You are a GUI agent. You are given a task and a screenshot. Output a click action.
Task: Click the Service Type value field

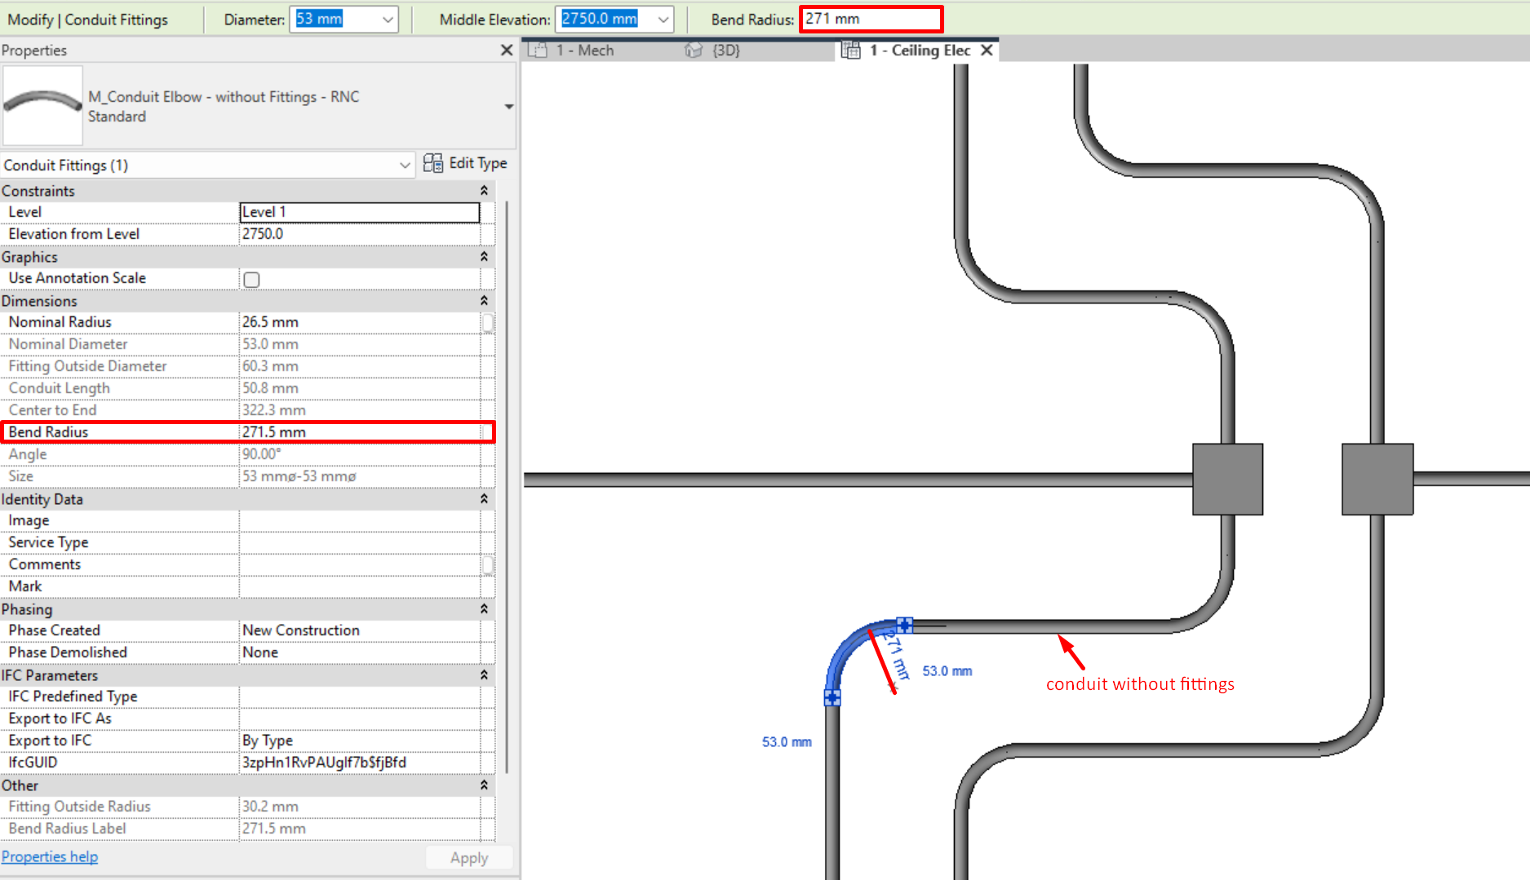click(x=360, y=542)
